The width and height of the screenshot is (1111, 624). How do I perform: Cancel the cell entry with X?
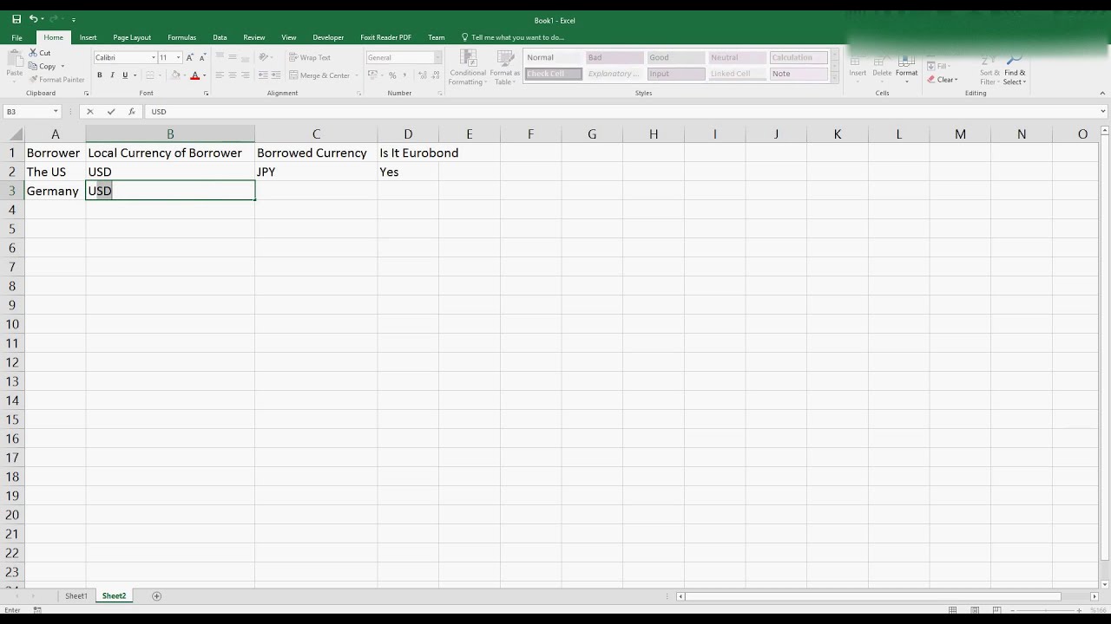(x=90, y=111)
